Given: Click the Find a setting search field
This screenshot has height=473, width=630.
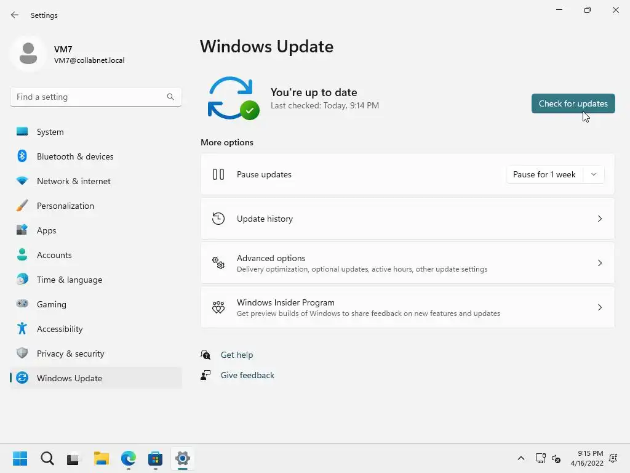Looking at the screenshot, I should tap(95, 97).
